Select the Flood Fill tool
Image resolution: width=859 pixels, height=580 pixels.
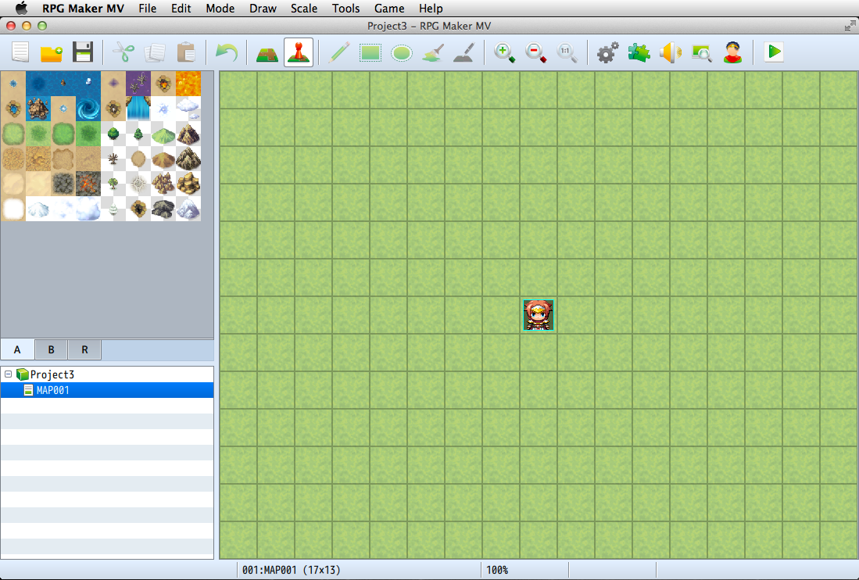pyautogui.click(x=432, y=53)
